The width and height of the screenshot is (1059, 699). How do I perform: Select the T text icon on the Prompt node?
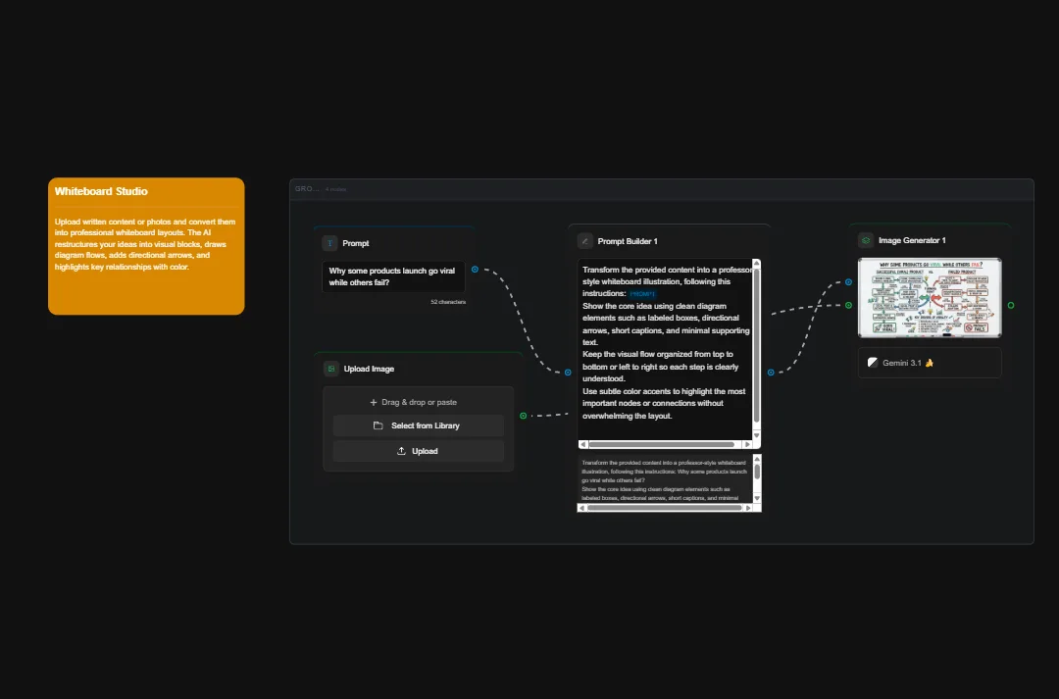point(329,243)
